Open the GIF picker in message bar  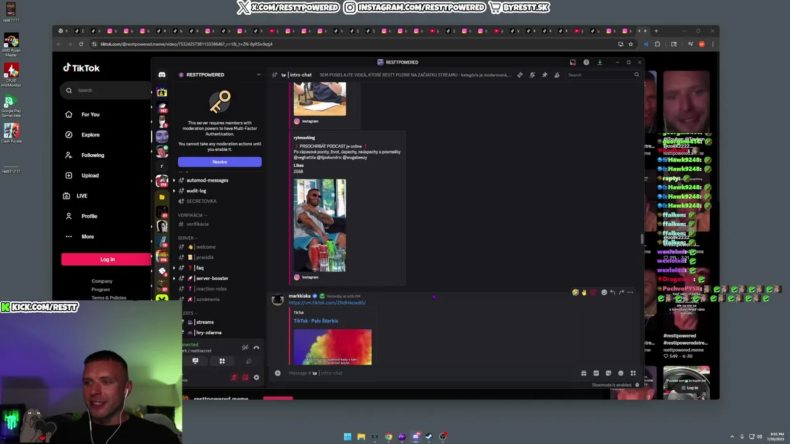coord(596,373)
